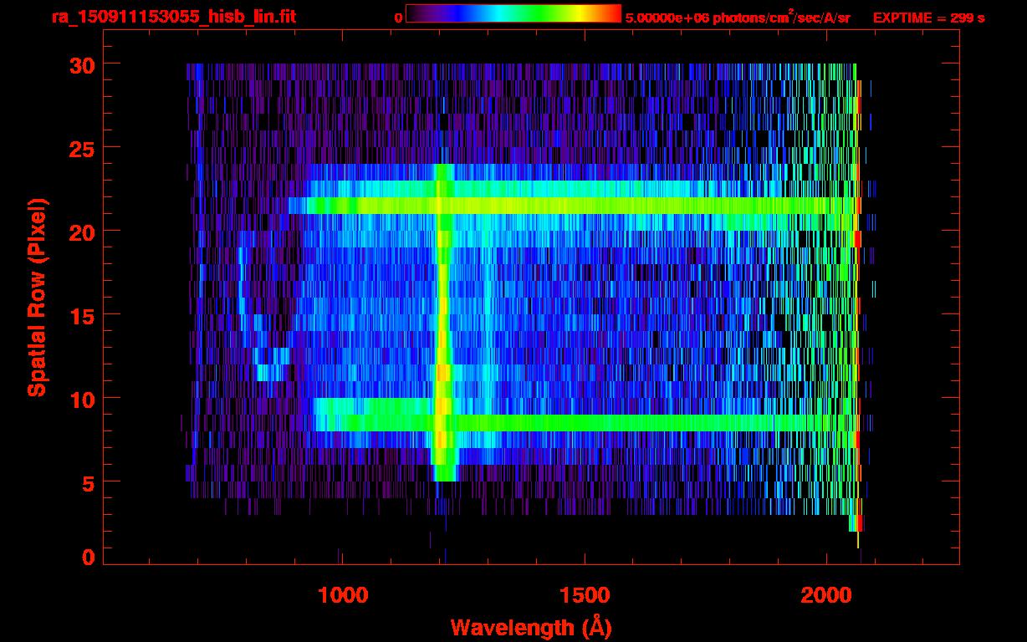Click the colorbar minimum label 0
1027x642 pixels.
[398, 18]
